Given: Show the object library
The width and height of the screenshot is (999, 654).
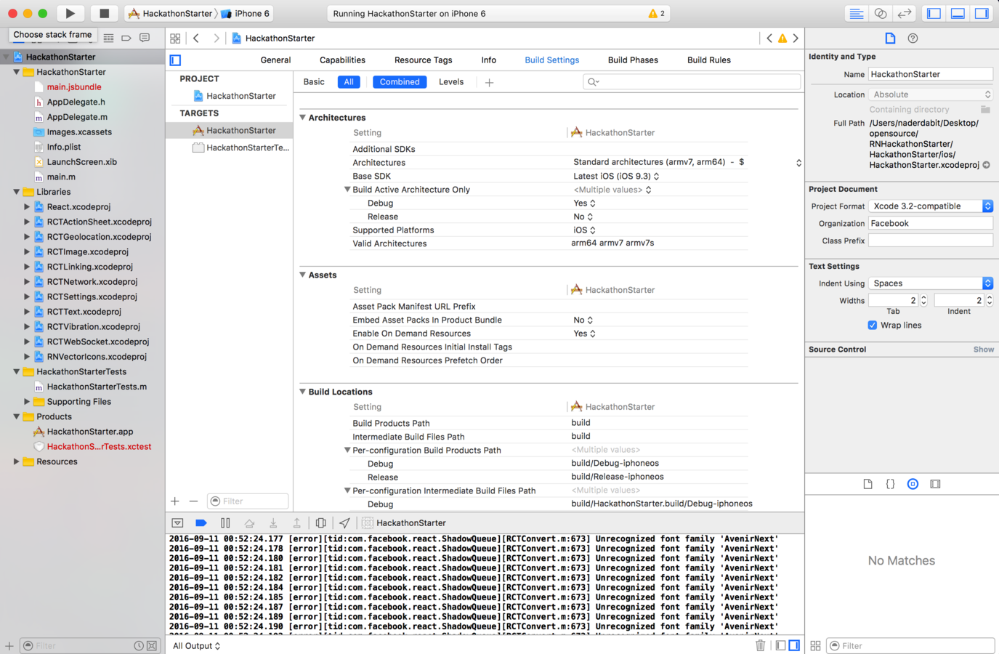Looking at the screenshot, I should (x=913, y=484).
